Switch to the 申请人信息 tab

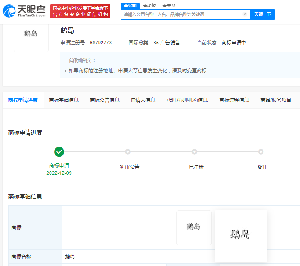[x=143, y=100]
